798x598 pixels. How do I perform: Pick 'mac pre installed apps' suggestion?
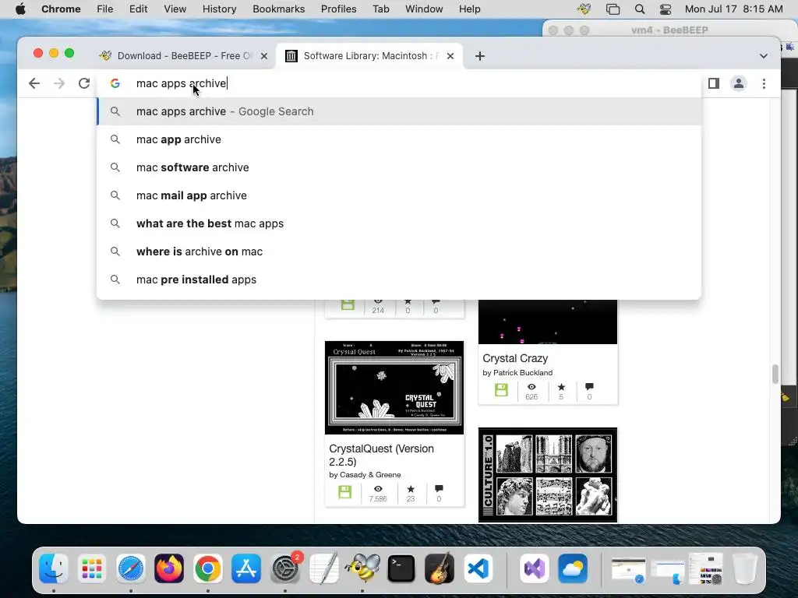pyautogui.click(x=399, y=280)
